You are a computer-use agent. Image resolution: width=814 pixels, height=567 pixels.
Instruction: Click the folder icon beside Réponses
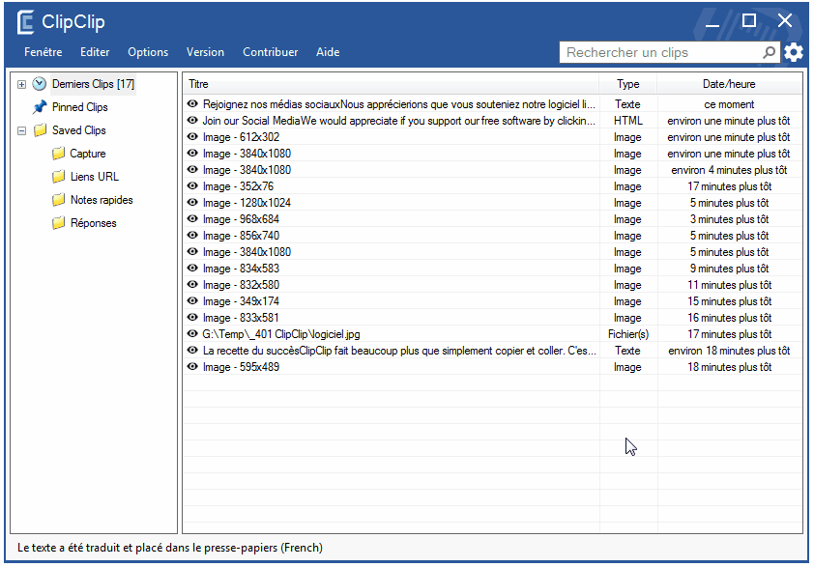(58, 223)
